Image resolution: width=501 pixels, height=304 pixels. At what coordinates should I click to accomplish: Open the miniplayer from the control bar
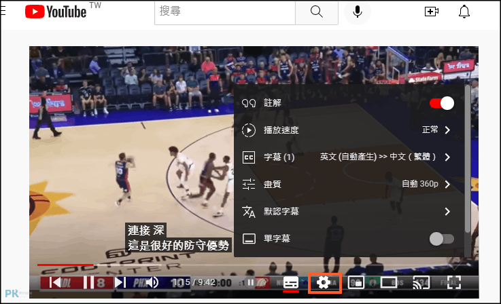tap(356, 283)
